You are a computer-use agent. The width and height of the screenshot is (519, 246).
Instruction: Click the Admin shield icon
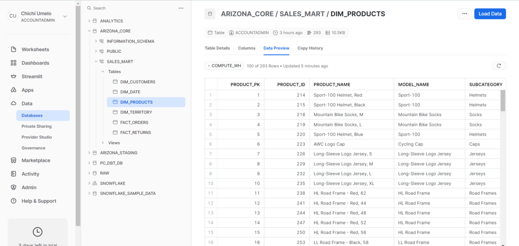point(14,187)
